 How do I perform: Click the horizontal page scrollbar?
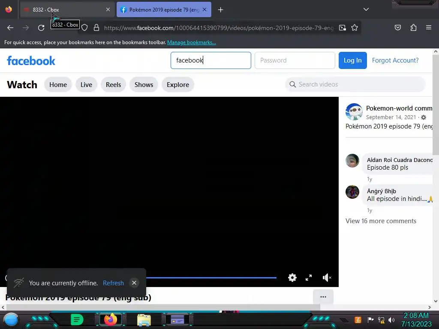pyautogui.click(x=162, y=307)
